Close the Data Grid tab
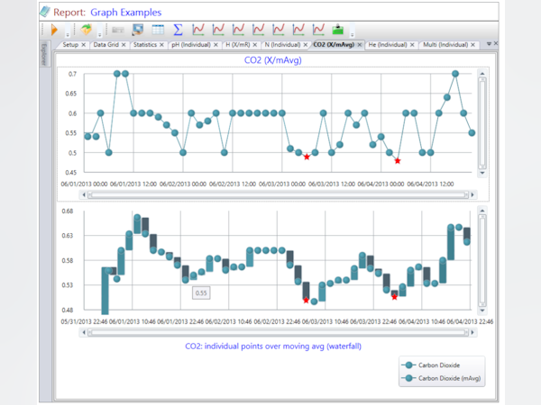This screenshot has width=541, height=405. [x=124, y=45]
